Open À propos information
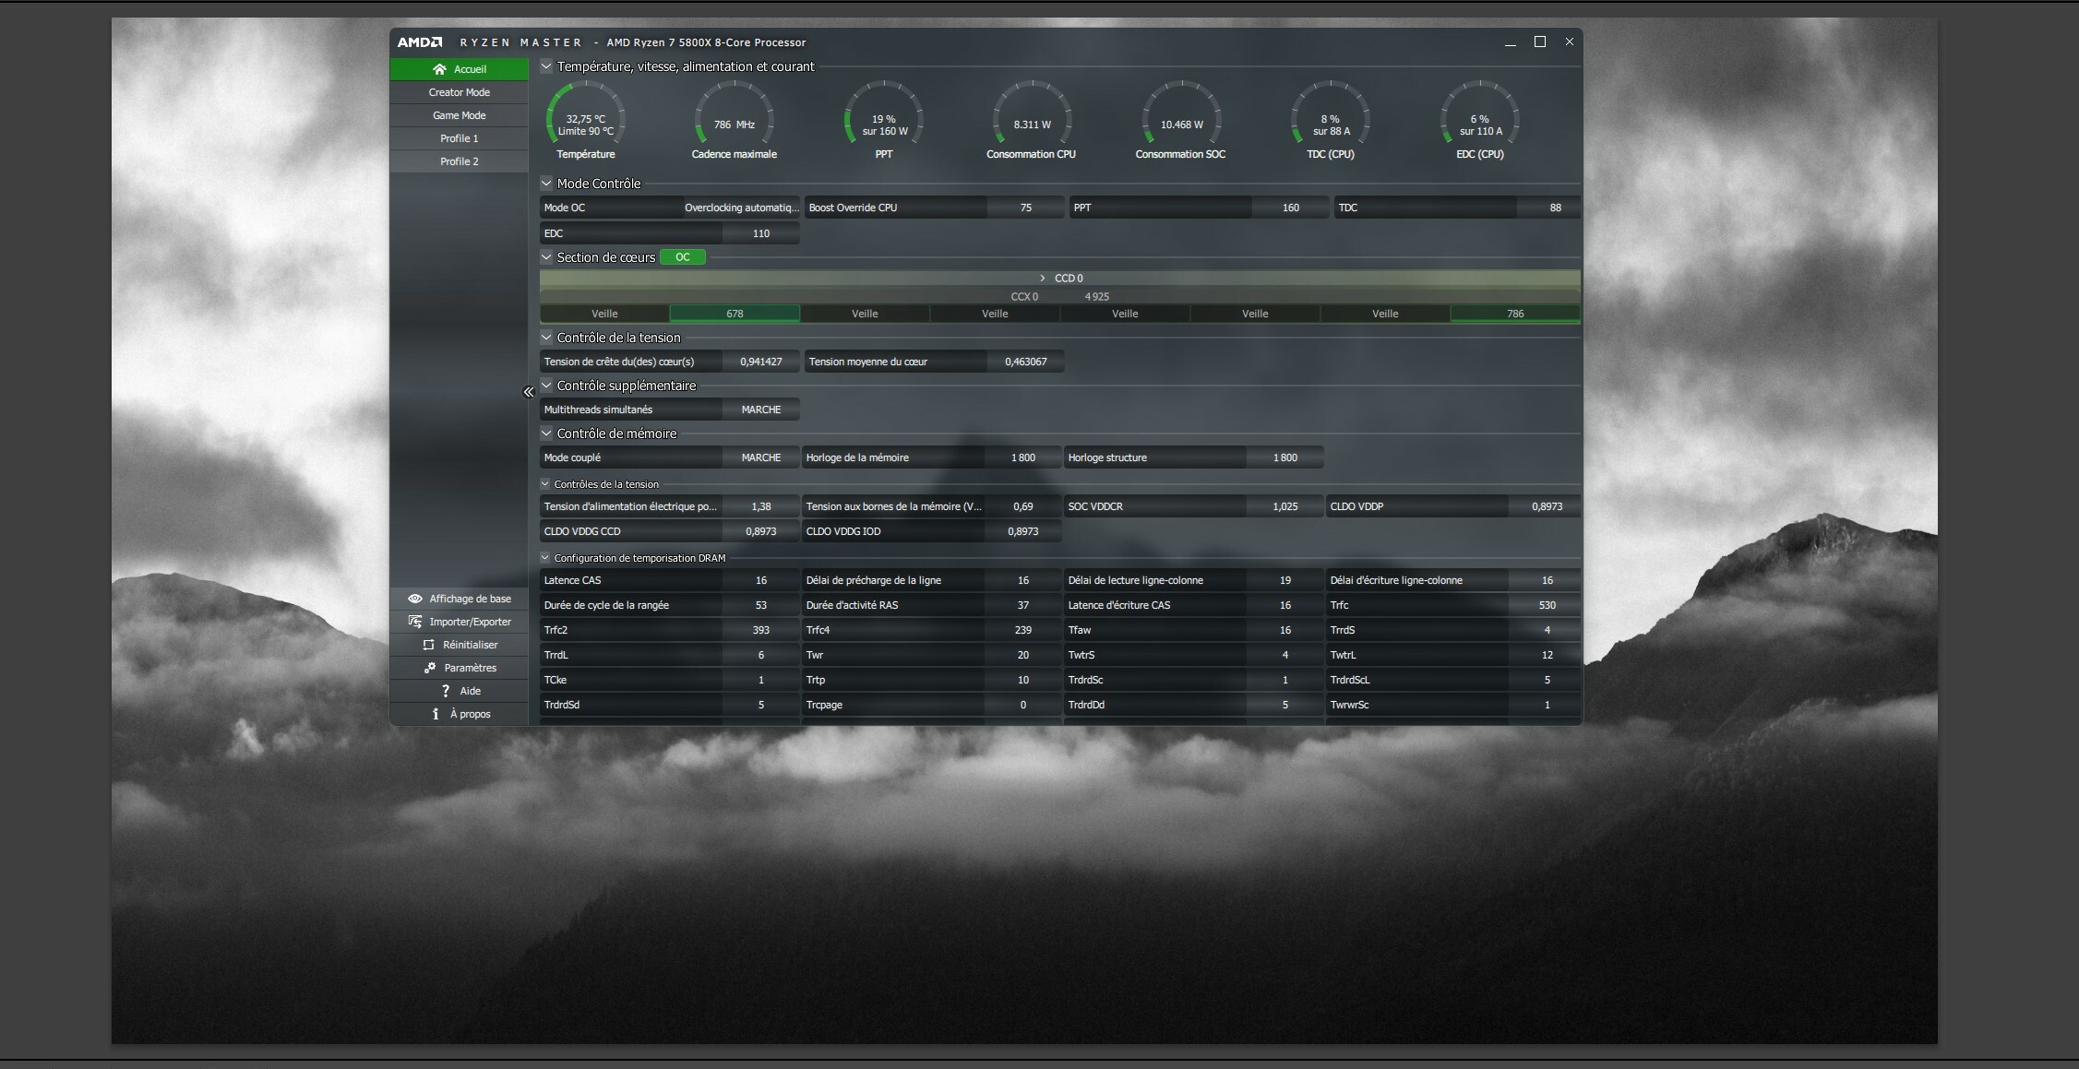Viewport: 2079px width, 1069px height. pyautogui.click(x=460, y=714)
